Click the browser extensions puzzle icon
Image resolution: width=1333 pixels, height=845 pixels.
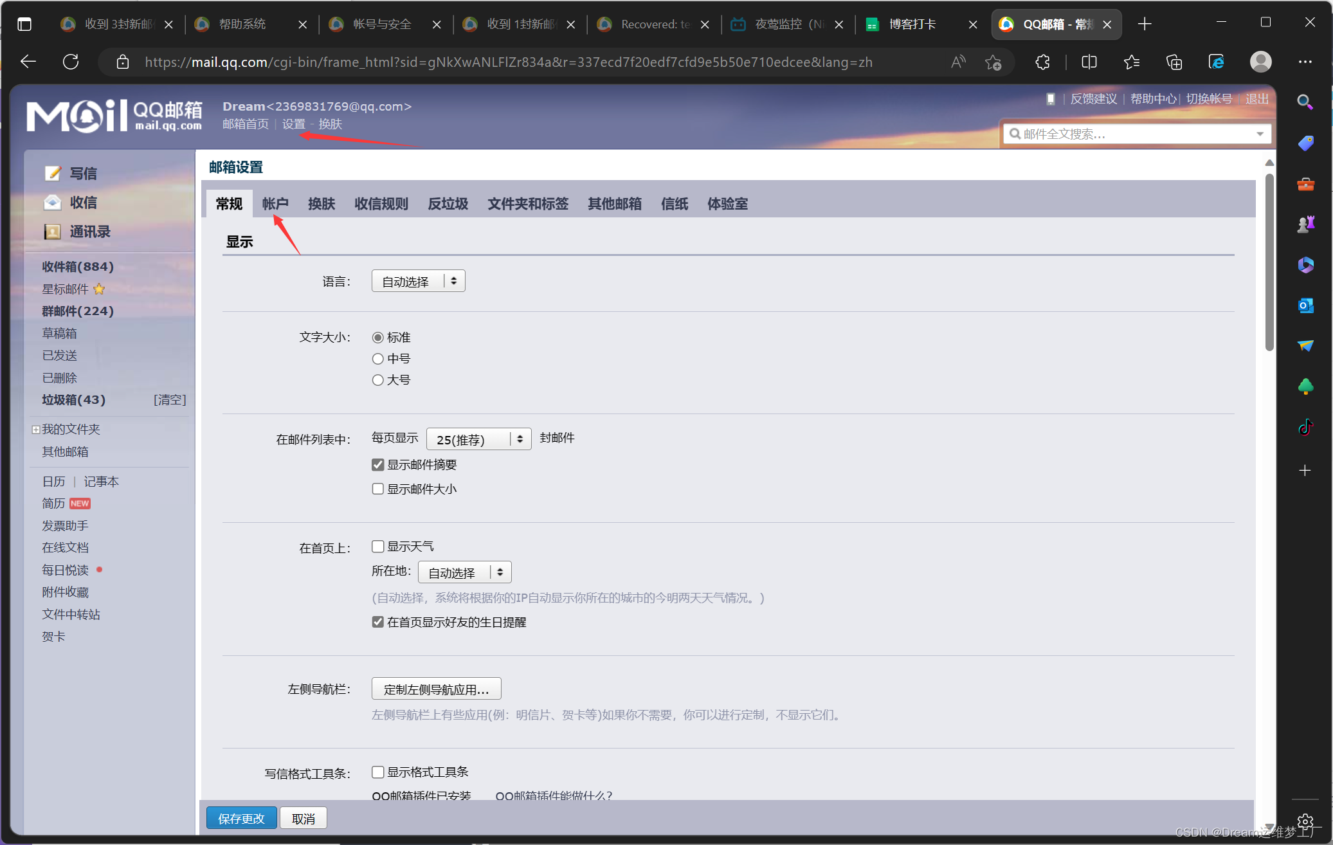click(x=1043, y=62)
